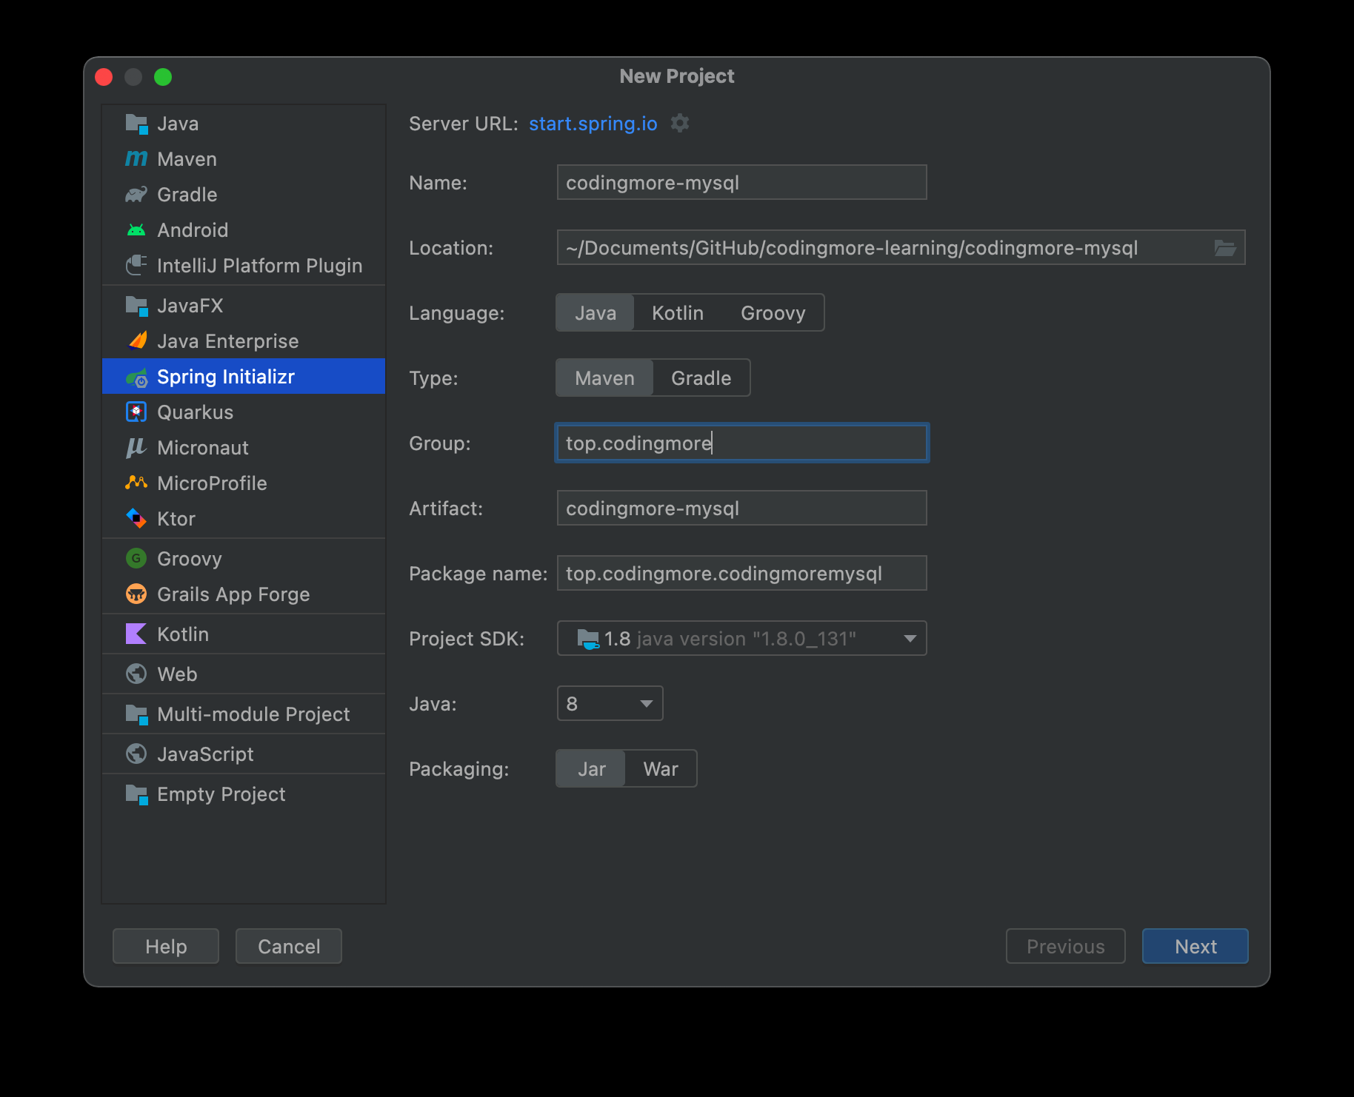Click the Grails App Forge icon
The height and width of the screenshot is (1097, 1354).
tap(136, 594)
